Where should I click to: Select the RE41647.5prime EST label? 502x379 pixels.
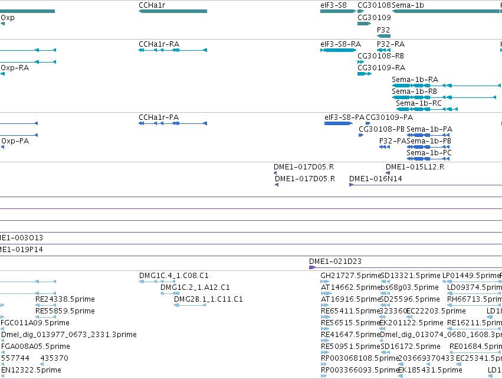coord(350,335)
